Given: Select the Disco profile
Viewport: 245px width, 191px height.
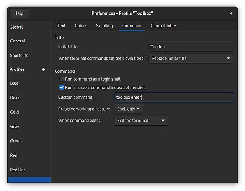Looking at the screenshot, I should pos(15,98).
